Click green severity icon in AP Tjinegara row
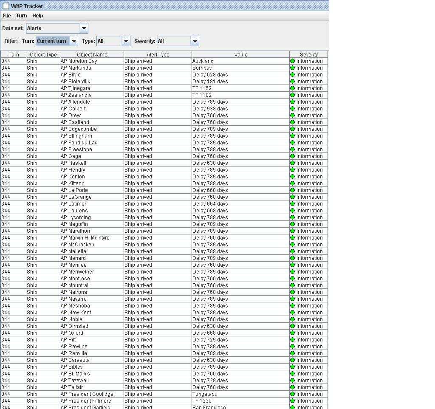The image size is (435, 409). coord(292,88)
